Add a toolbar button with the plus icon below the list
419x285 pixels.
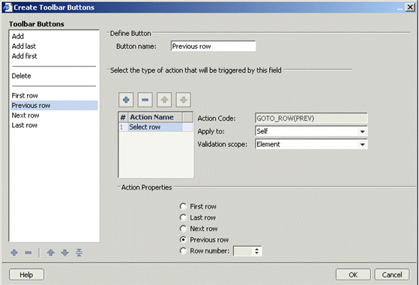14,253
